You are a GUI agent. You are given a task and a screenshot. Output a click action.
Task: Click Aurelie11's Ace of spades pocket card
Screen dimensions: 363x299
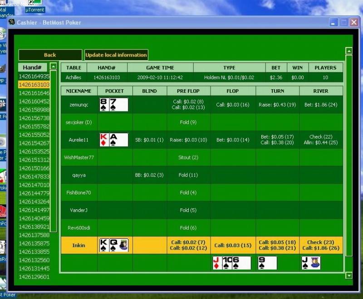118,140
